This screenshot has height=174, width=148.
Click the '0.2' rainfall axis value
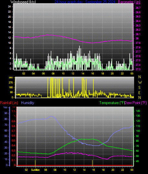(x=13, y=155)
